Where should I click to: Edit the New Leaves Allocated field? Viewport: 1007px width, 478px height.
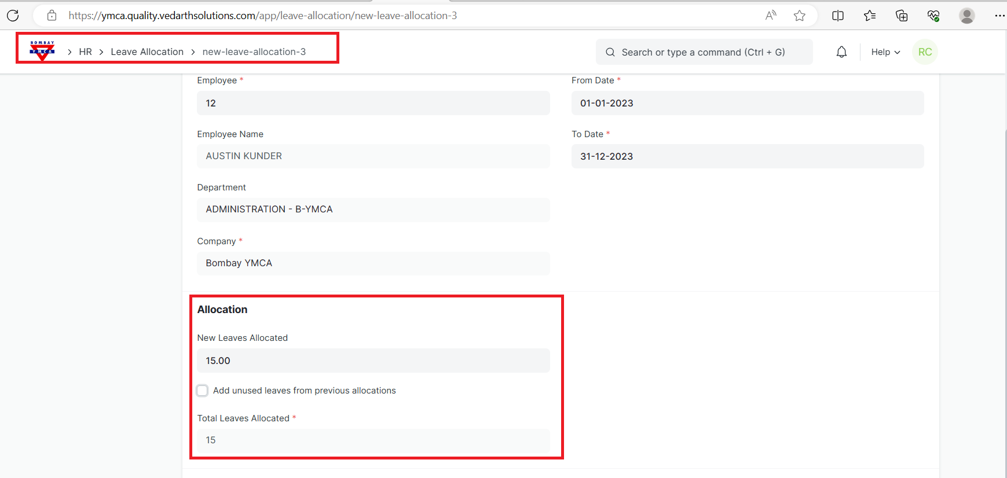[373, 361]
